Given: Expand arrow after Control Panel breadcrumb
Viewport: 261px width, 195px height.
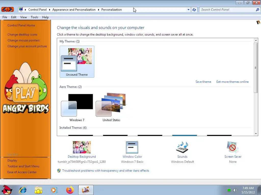Looking at the screenshot, I should coord(50,10).
